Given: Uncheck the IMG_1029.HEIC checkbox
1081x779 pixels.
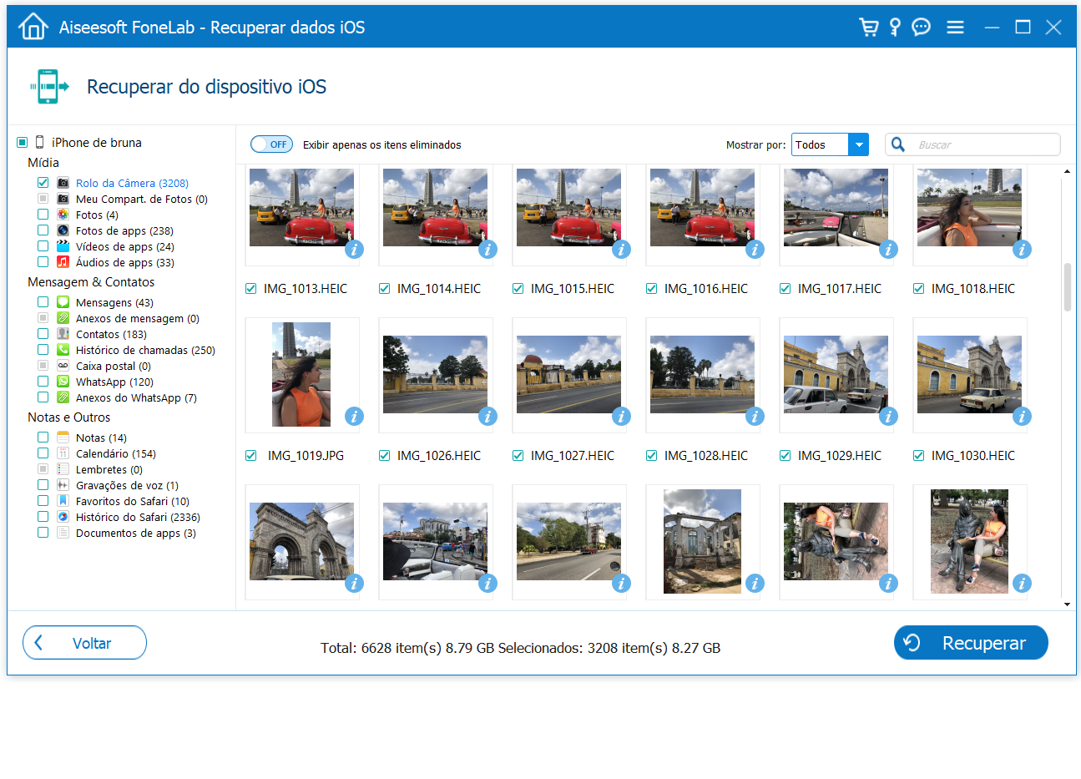Looking at the screenshot, I should pos(785,456).
